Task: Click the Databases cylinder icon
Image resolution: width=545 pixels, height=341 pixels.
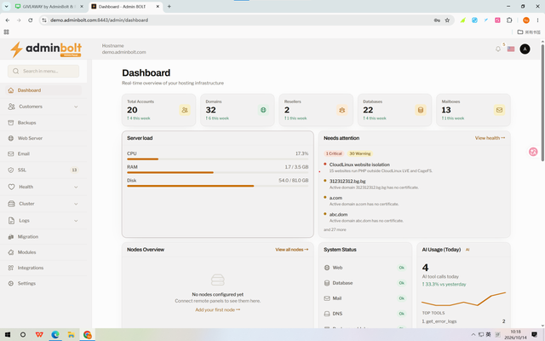Action: point(421,110)
